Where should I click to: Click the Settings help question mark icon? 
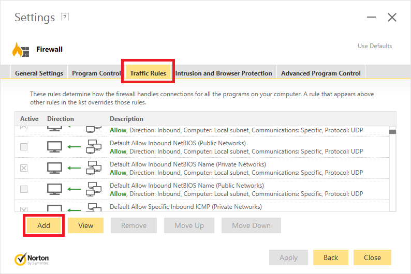coord(65,17)
